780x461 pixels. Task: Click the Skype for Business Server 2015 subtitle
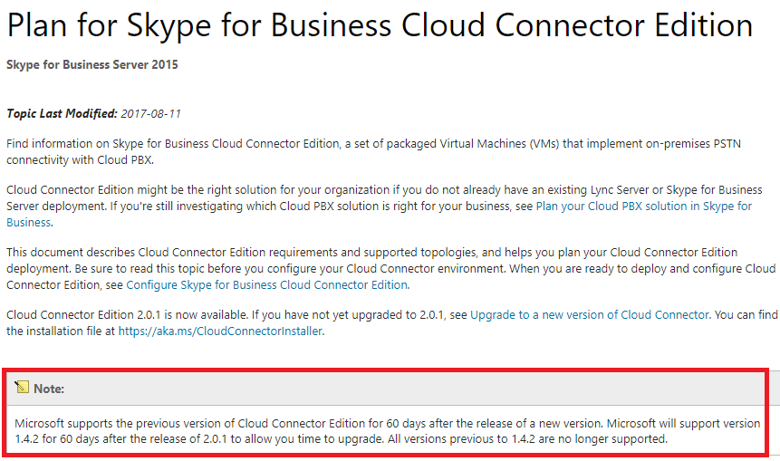tap(92, 65)
